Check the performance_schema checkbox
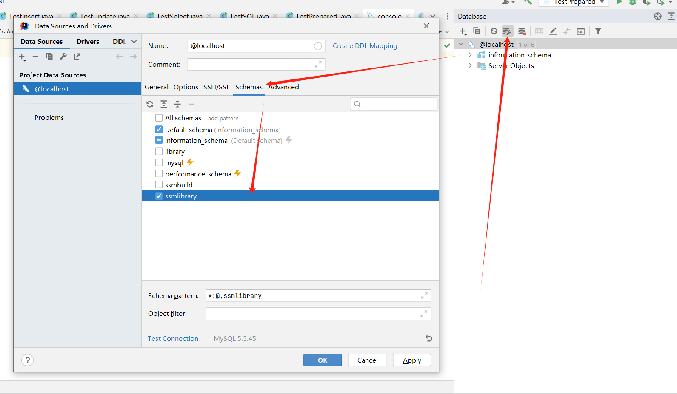This screenshot has height=394, width=677. tap(159, 173)
